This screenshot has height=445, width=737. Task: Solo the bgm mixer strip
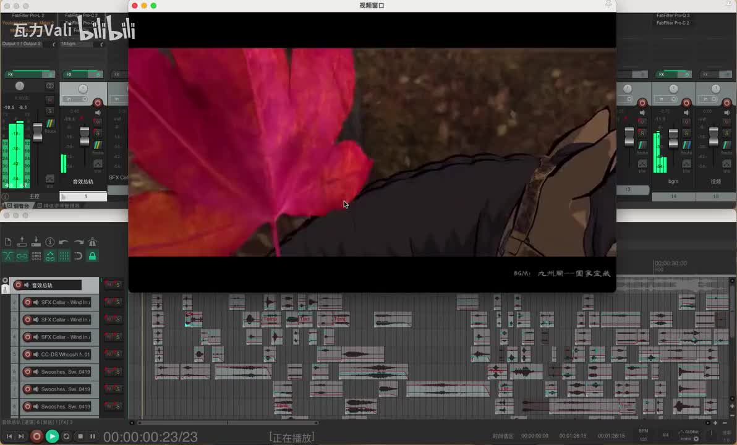click(x=686, y=133)
